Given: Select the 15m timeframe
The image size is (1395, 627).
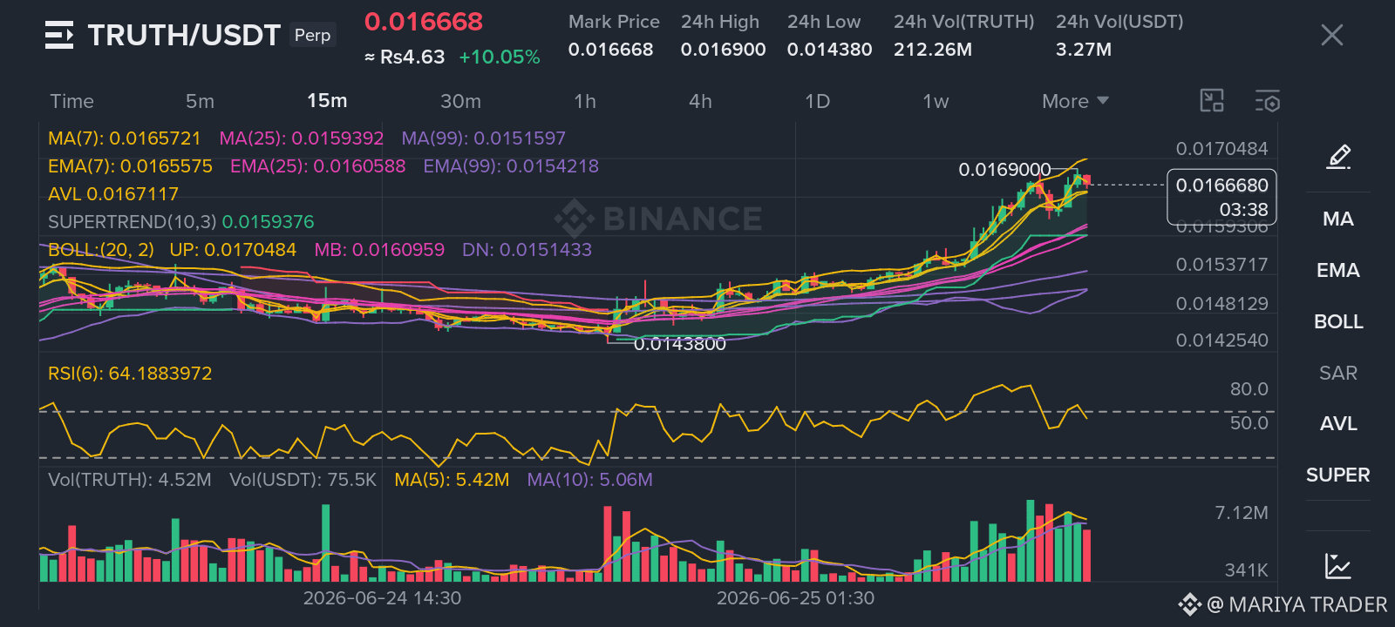Looking at the screenshot, I should pyautogui.click(x=327, y=101).
